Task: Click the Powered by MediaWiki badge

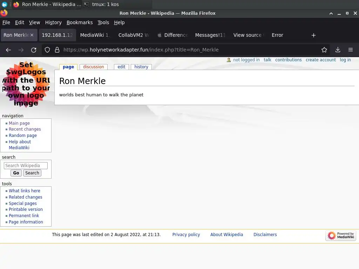Action: click(x=341, y=235)
